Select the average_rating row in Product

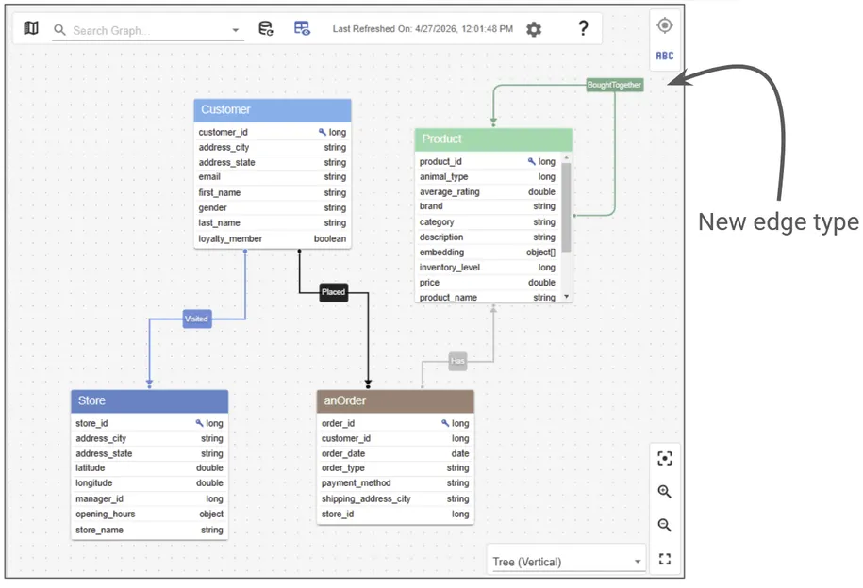(488, 191)
